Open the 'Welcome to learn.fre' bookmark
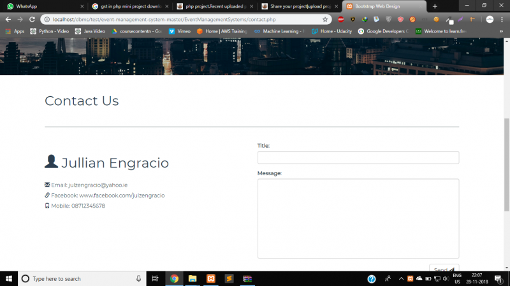This screenshot has height=286, width=510. (441, 31)
